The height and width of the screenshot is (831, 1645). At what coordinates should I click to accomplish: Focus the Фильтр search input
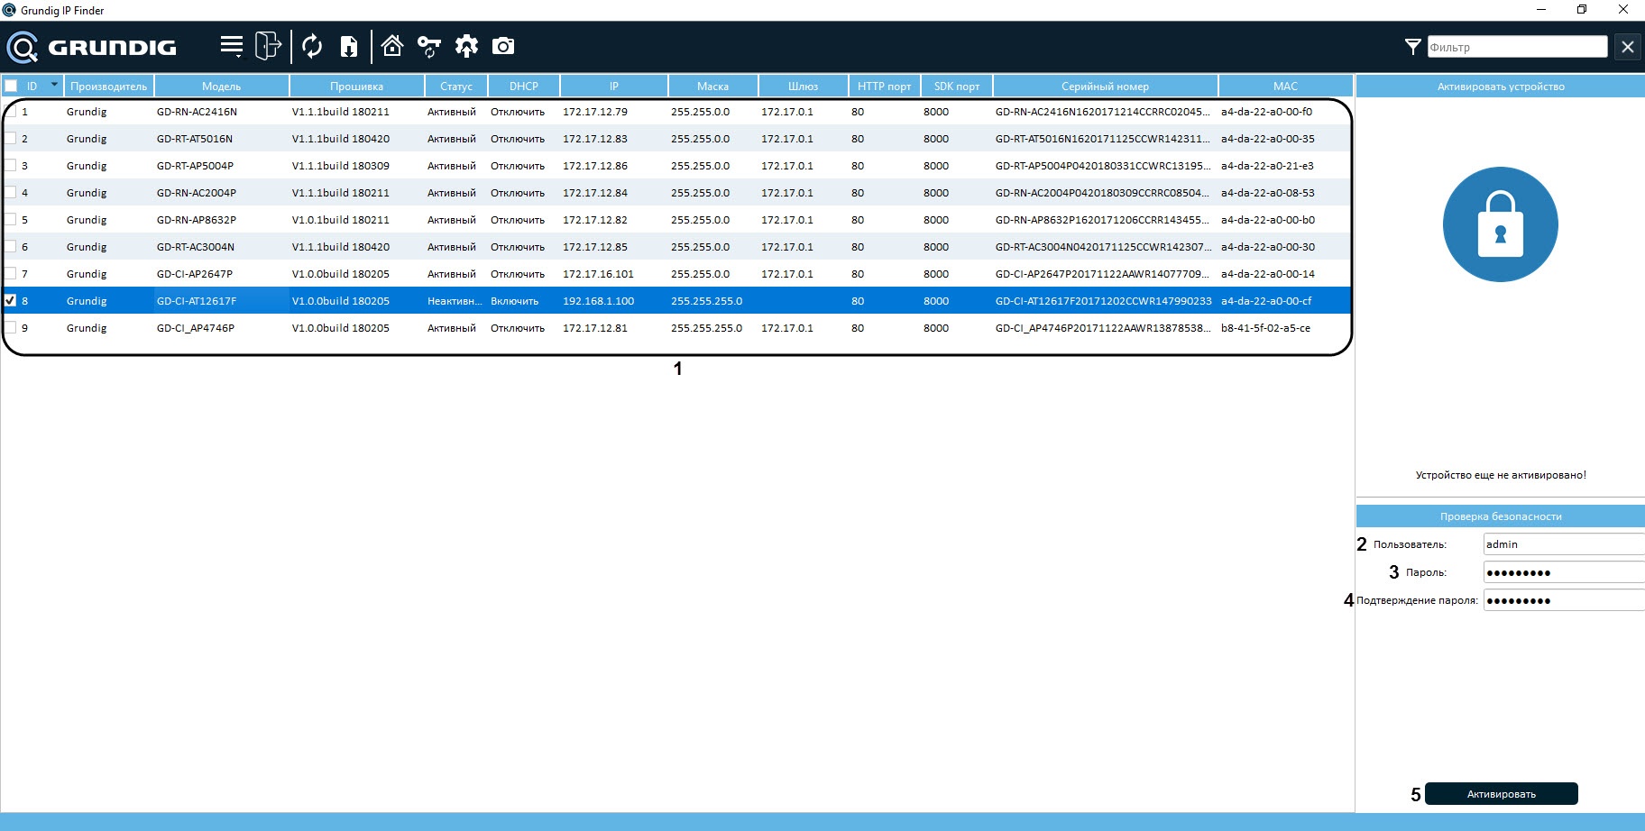[x=1517, y=47]
